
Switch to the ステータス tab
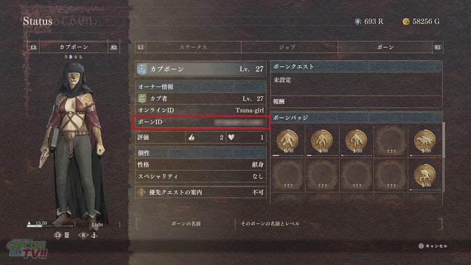[194, 47]
